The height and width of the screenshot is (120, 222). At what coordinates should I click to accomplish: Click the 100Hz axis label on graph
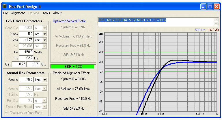[x=161, y=114]
